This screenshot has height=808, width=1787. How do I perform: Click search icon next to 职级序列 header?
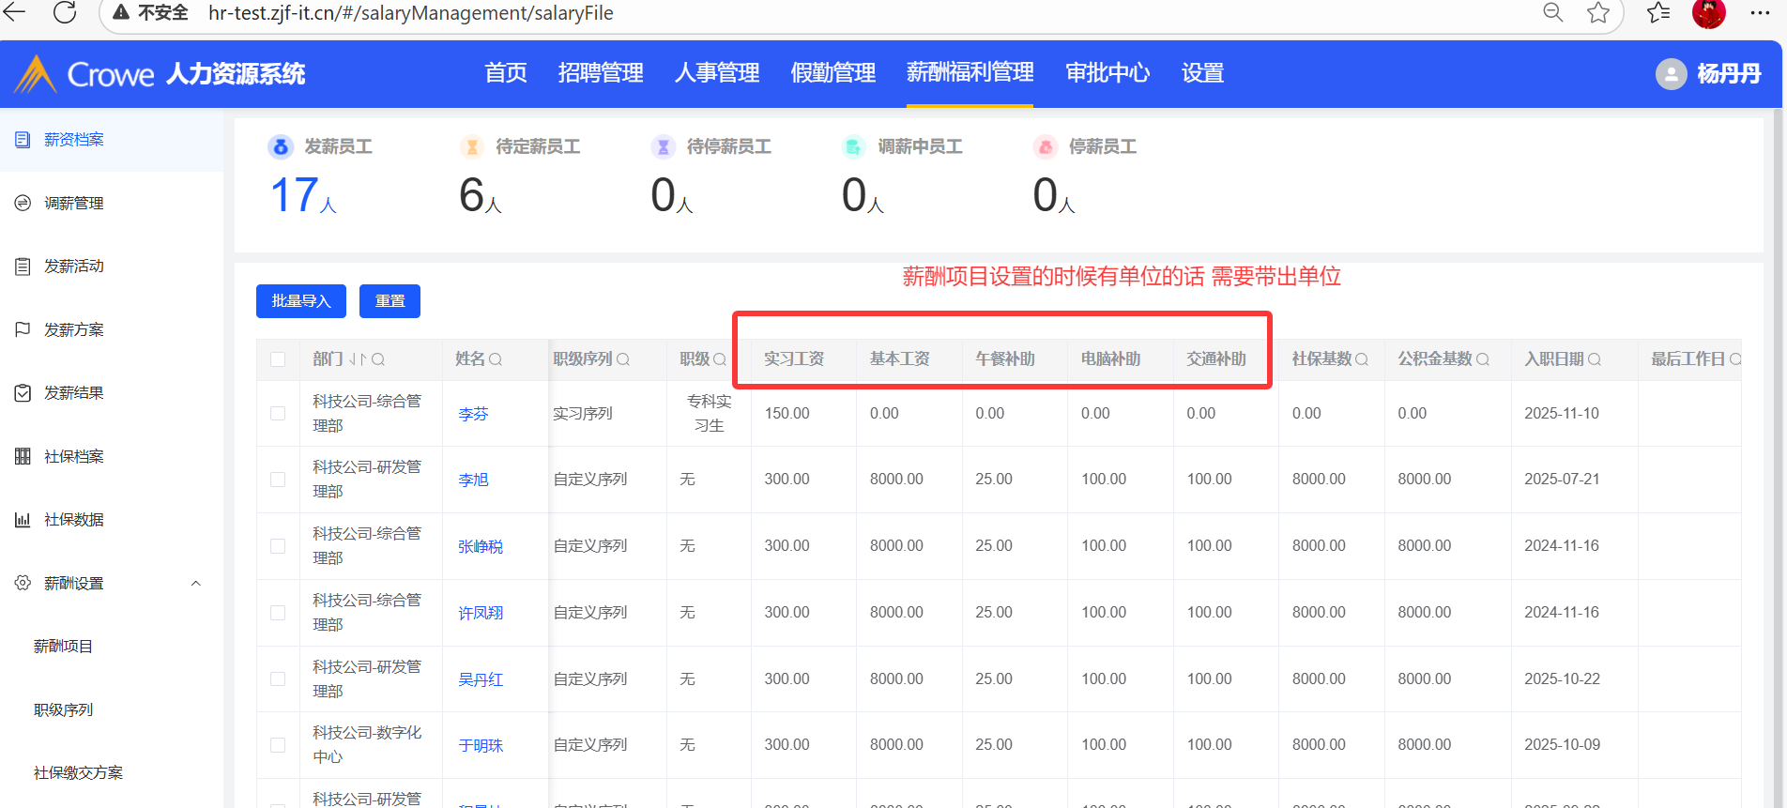[623, 359]
